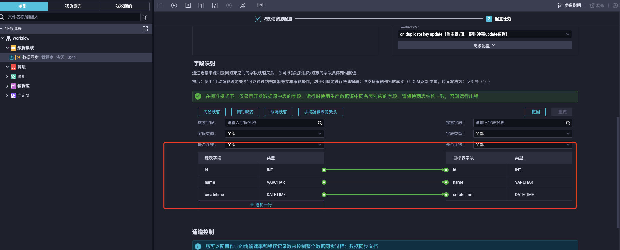Click the page vertical scrollbar
620x250 pixels.
coord(618,172)
